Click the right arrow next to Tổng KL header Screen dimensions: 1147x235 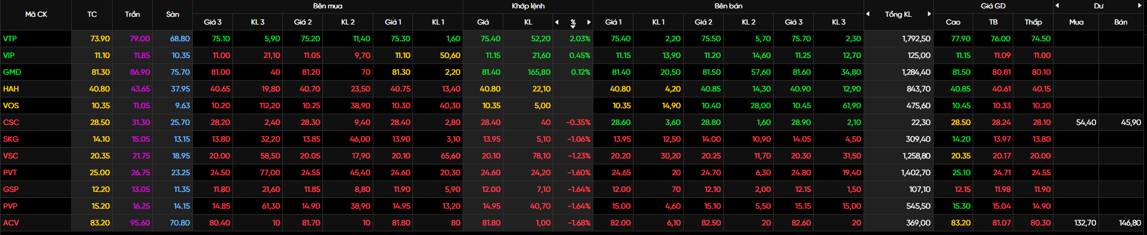coord(929,14)
